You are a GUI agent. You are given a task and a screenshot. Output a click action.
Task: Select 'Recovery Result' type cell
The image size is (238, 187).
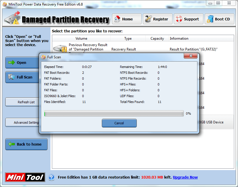click(x=124, y=49)
